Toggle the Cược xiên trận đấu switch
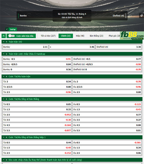Viewport: 144px width, 164px height. [12, 36]
